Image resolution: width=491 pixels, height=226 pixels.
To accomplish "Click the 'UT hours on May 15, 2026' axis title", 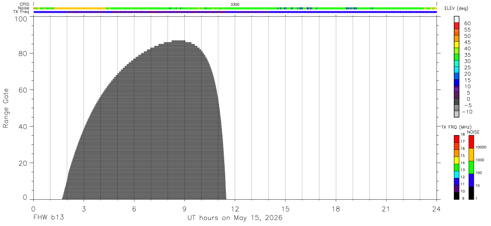I will (x=235, y=218).
